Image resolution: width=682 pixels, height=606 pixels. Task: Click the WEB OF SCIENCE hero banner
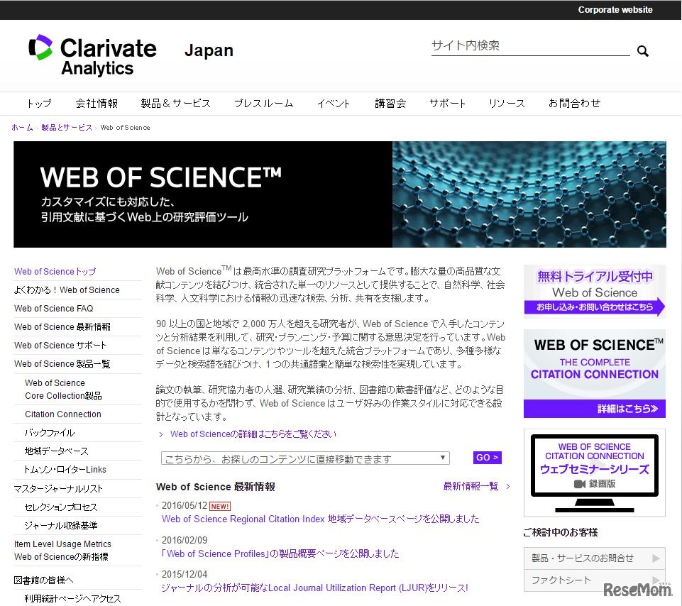click(340, 194)
